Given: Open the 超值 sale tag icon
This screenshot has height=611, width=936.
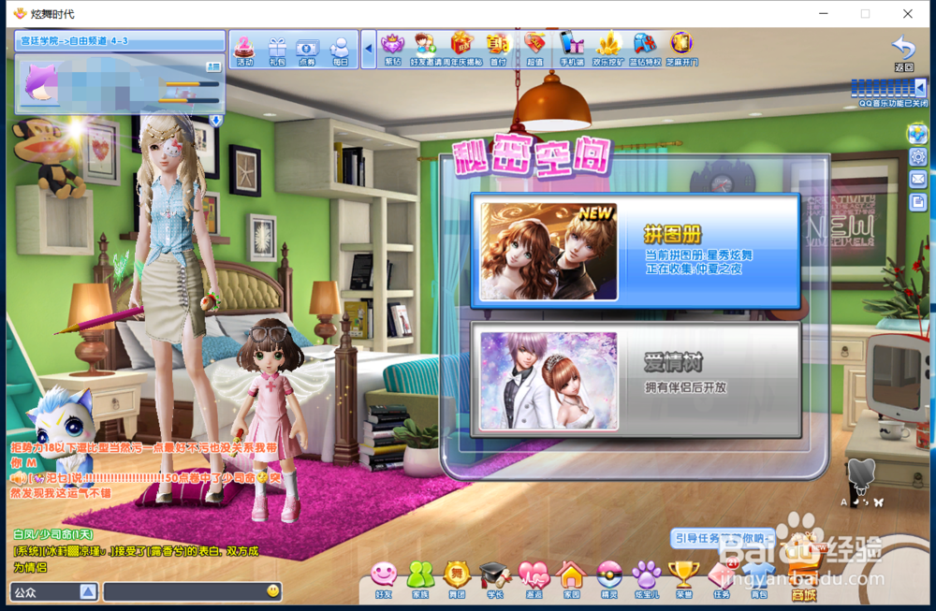Looking at the screenshot, I should (x=534, y=50).
